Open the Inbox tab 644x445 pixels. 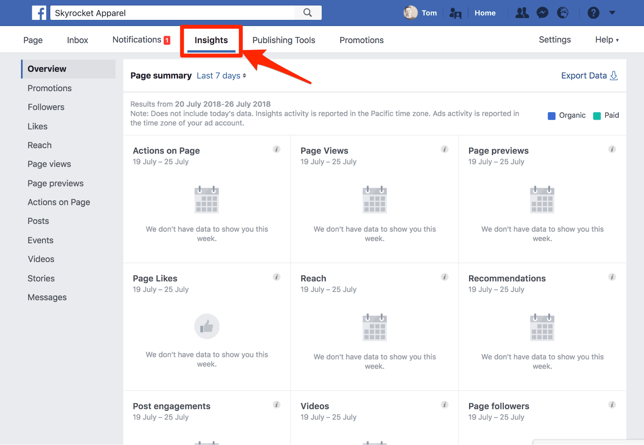click(x=77, y=40)
